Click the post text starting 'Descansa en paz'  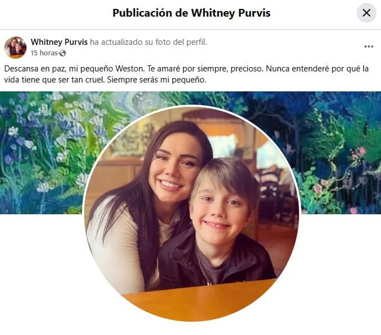coord(187,74)
